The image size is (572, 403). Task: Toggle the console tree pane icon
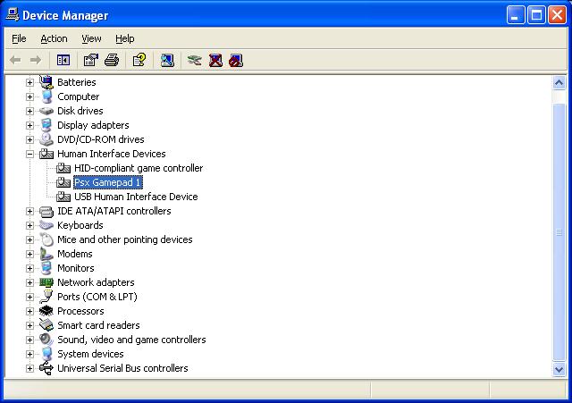click(63, 60)
